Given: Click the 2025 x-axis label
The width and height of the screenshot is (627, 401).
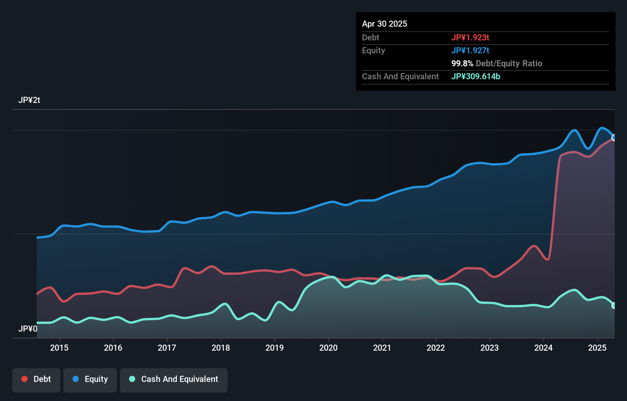Looking at the screenshot, I should click(597, 348).
